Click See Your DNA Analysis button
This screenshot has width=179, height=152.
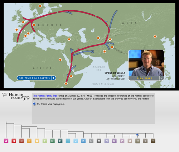coord(36,78)
